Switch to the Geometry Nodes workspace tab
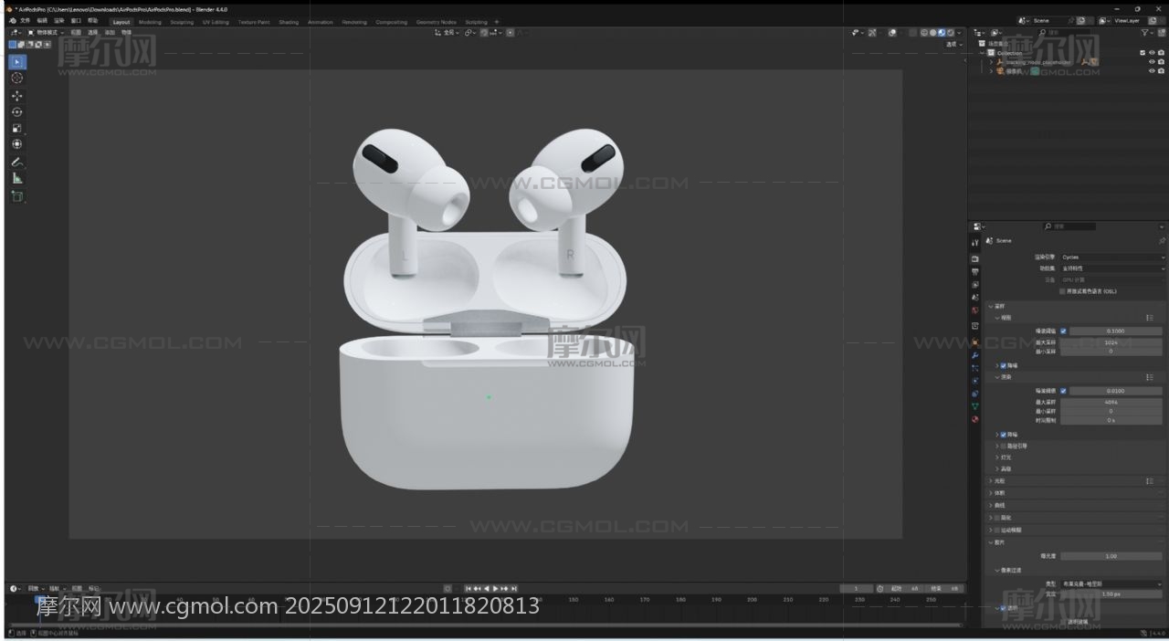1169x641 pixels. 436,22
